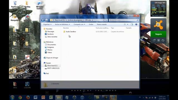Click the Windows Explorer taskbar button
The height and width of the screenshot is (100, 178).
[59, 97]
